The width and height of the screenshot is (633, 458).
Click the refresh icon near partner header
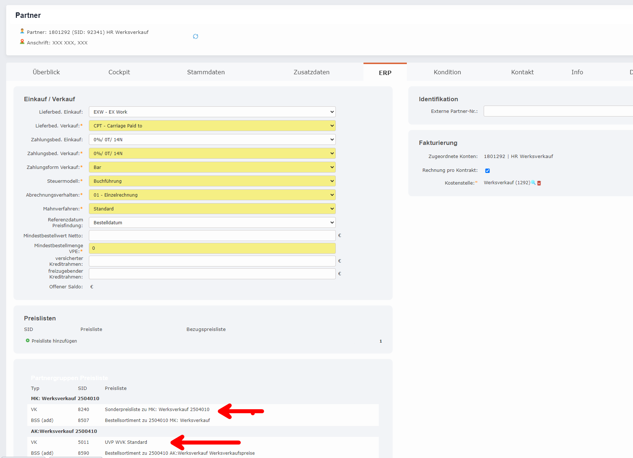(196, 36)
